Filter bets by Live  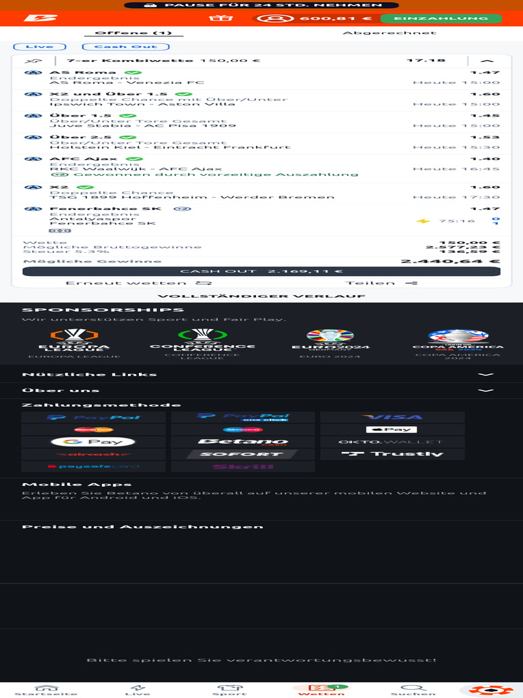[39, 47]
